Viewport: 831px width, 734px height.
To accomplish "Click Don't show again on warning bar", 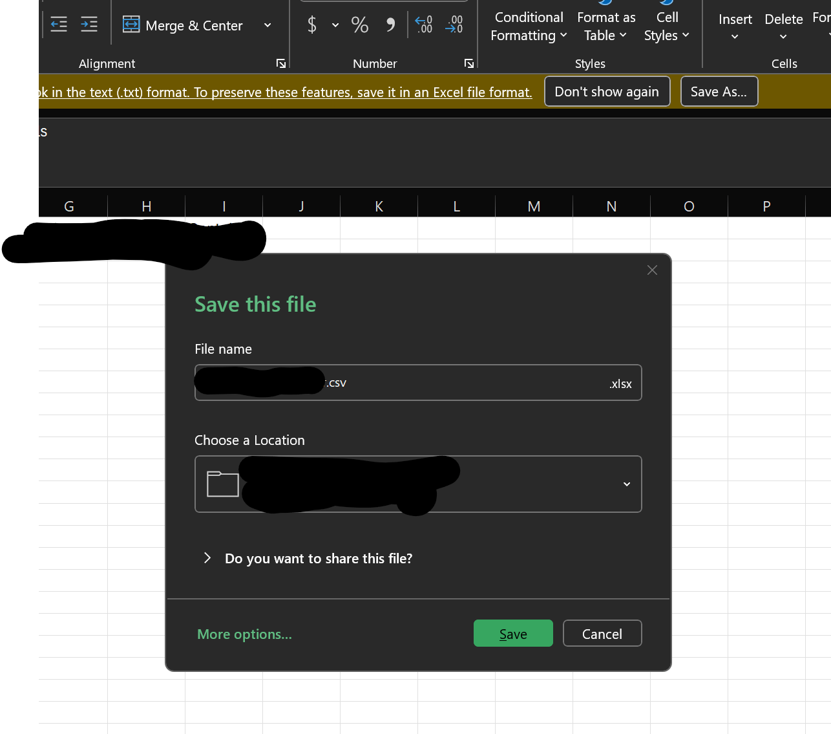I will (x=607, y=92).
